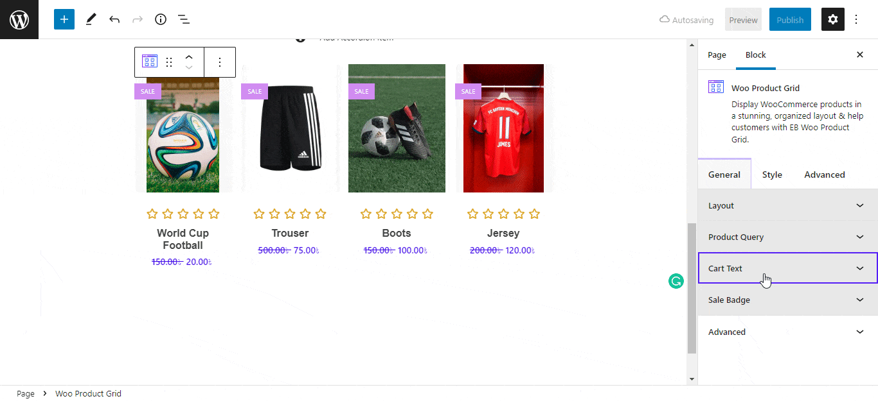The height and width of the screenshot is (401, 878).
Task: Select the pencil Tools icon
Action: [91, 19]
